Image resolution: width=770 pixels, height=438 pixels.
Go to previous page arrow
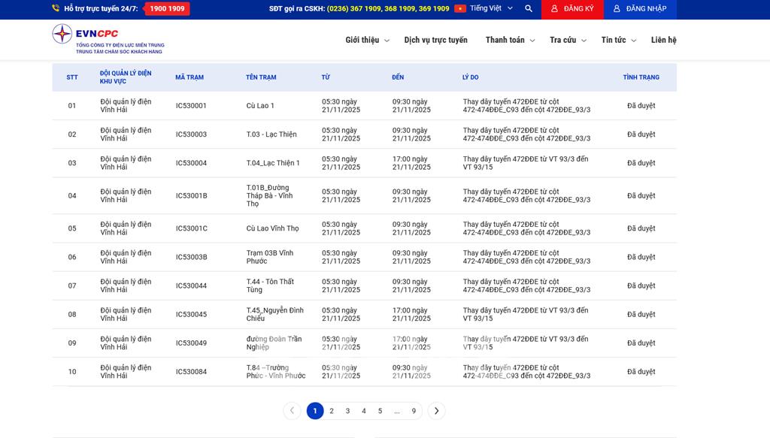pyautogui.click(x=292, y=411)
